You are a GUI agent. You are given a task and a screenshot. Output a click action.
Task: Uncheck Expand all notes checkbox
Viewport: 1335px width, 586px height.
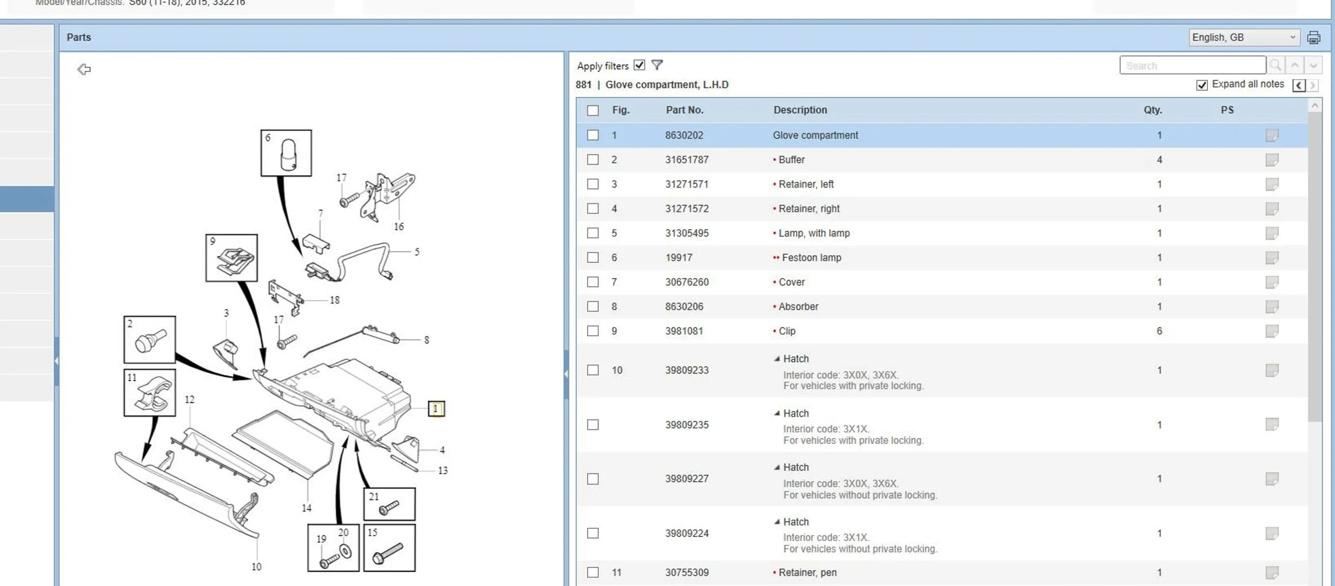click(1201, 85)
